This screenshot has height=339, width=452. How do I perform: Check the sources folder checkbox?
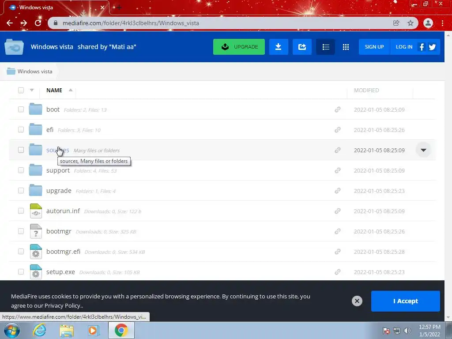(21, 150)
